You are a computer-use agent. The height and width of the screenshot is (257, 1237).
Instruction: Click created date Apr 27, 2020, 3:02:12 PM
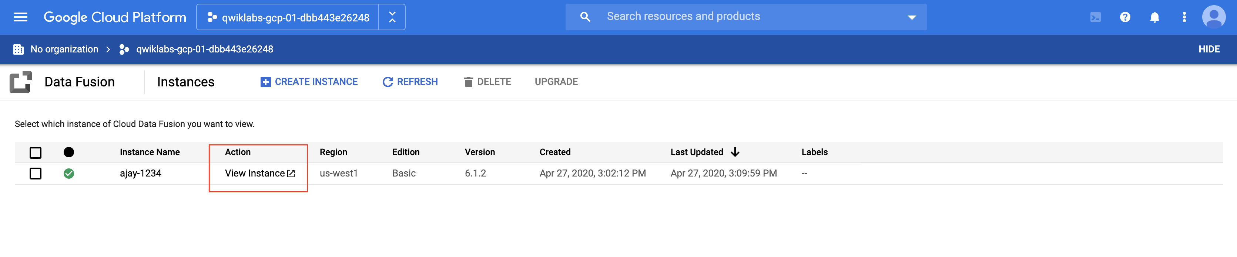pos(593,174)
